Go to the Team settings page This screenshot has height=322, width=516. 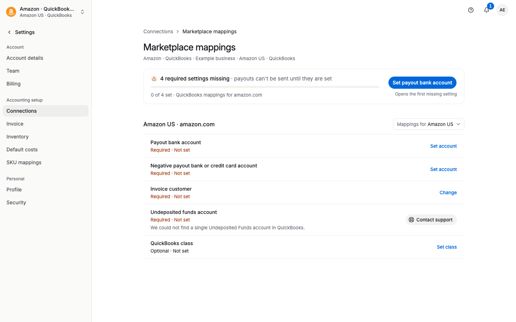(x=46, y=71)
